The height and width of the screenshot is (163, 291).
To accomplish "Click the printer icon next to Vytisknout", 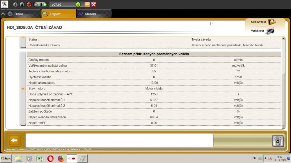I will point(270,31).
